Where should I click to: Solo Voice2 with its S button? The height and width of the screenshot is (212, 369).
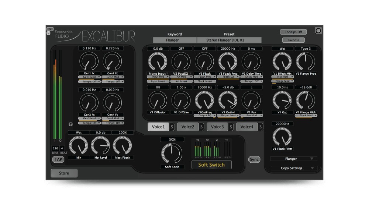(x=201, y=127)
